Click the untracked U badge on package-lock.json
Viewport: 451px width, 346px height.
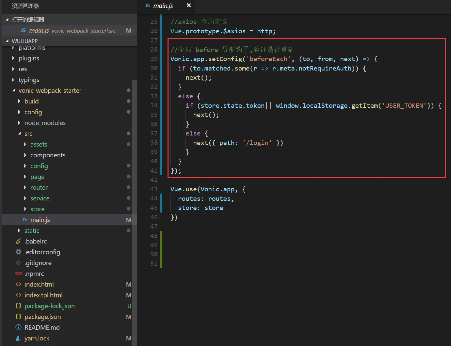(x=129, y=306)
